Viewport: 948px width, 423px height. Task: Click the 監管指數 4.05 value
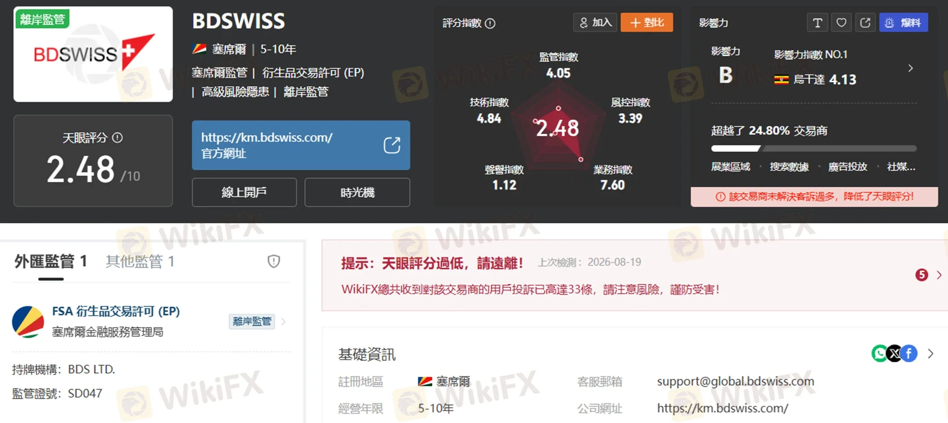click(x=558, y=73)
